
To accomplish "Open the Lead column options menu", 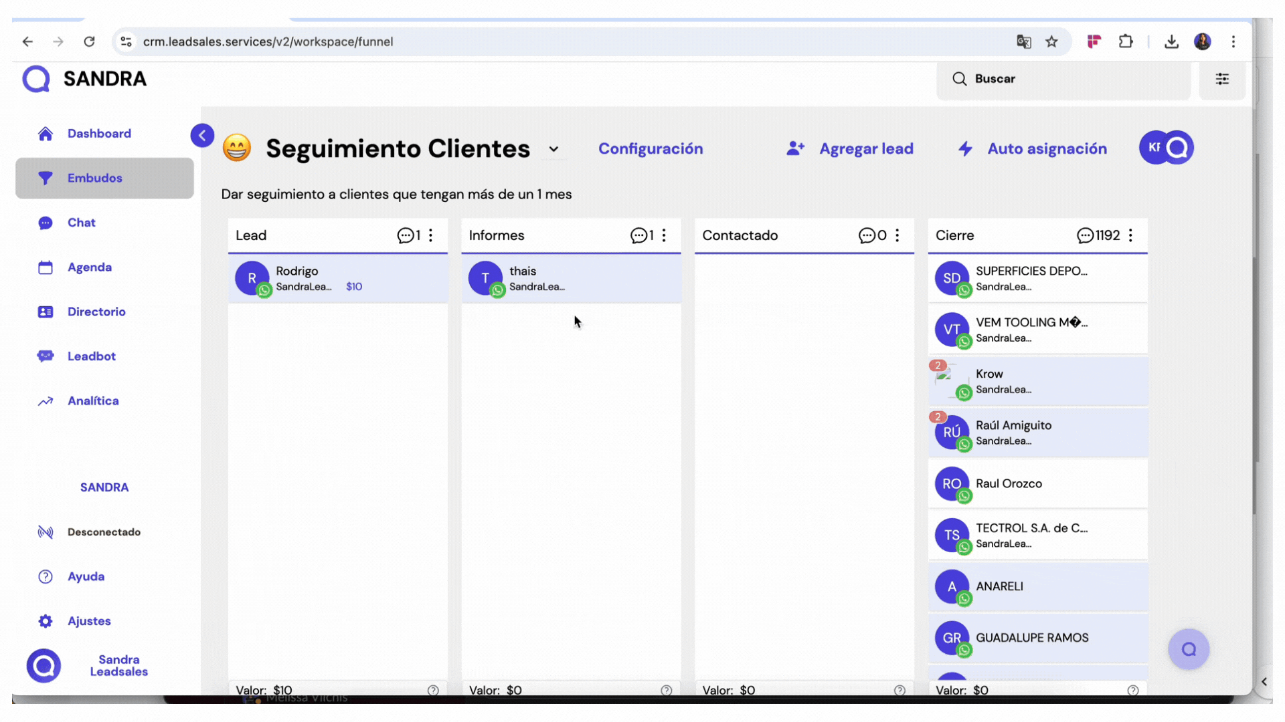I will tap(431, 235).
